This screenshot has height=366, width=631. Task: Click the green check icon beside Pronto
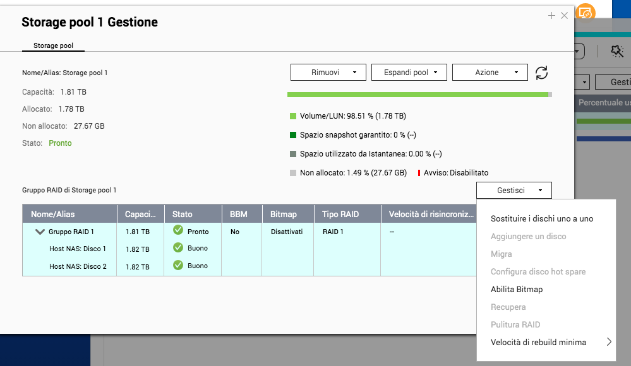pos(177,231)
